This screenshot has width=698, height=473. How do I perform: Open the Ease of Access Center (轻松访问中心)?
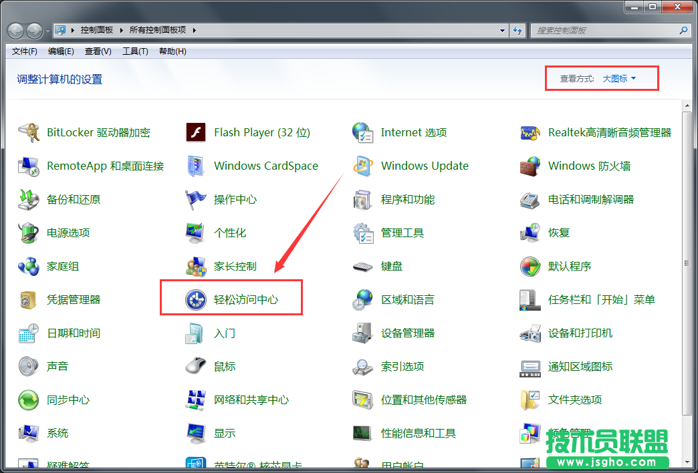tap(245, 299)
